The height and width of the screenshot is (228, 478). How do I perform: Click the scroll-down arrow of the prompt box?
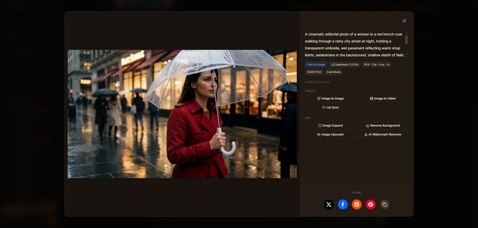click(406, 54)
